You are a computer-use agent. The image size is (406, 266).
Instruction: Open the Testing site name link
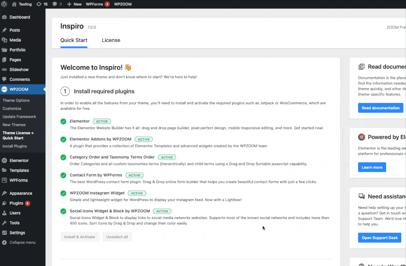pyautogui.click(x=25, y=4)
